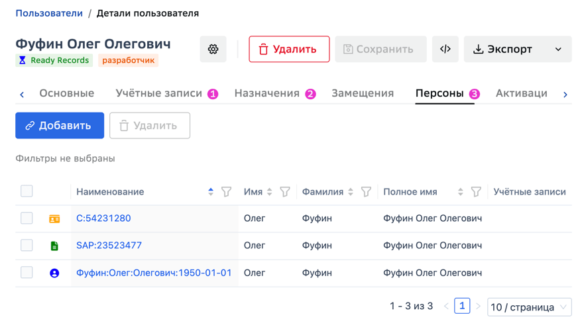Click the green document icon for SAP:23523477

pyautogui.click(x=54, y=246)
